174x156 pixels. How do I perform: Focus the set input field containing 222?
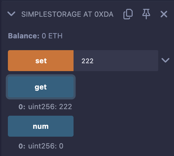[116, 61]
